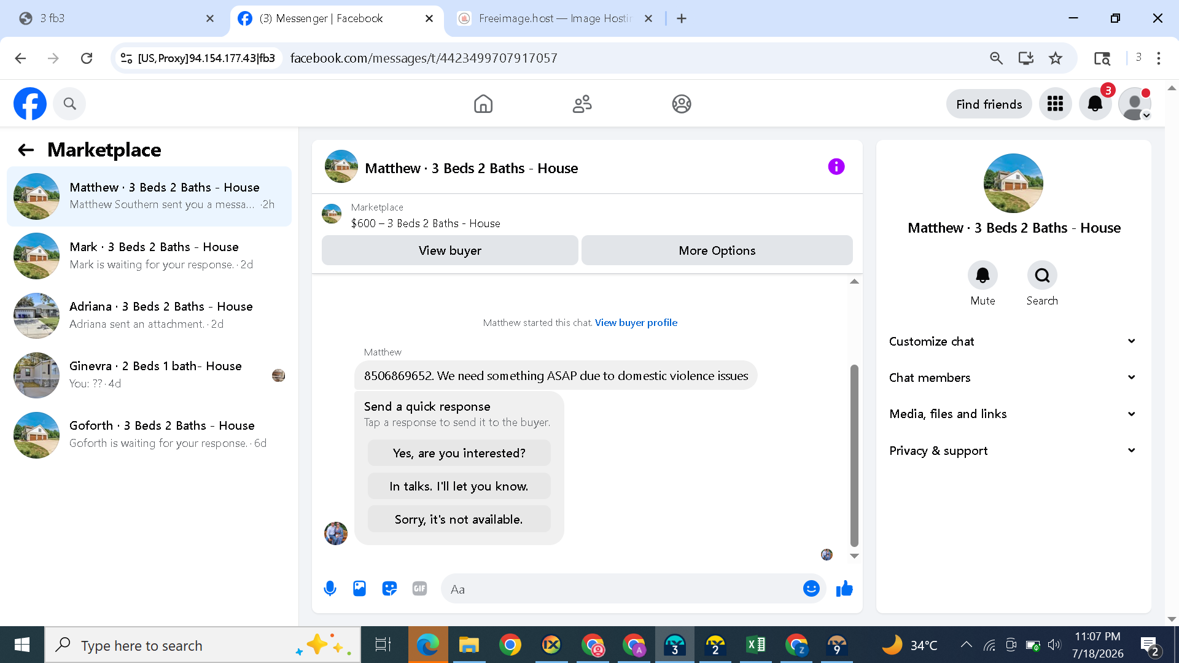Open the GIF picker icon
This screenshot has width=1179, height=663.
click(x=419, y=589)
